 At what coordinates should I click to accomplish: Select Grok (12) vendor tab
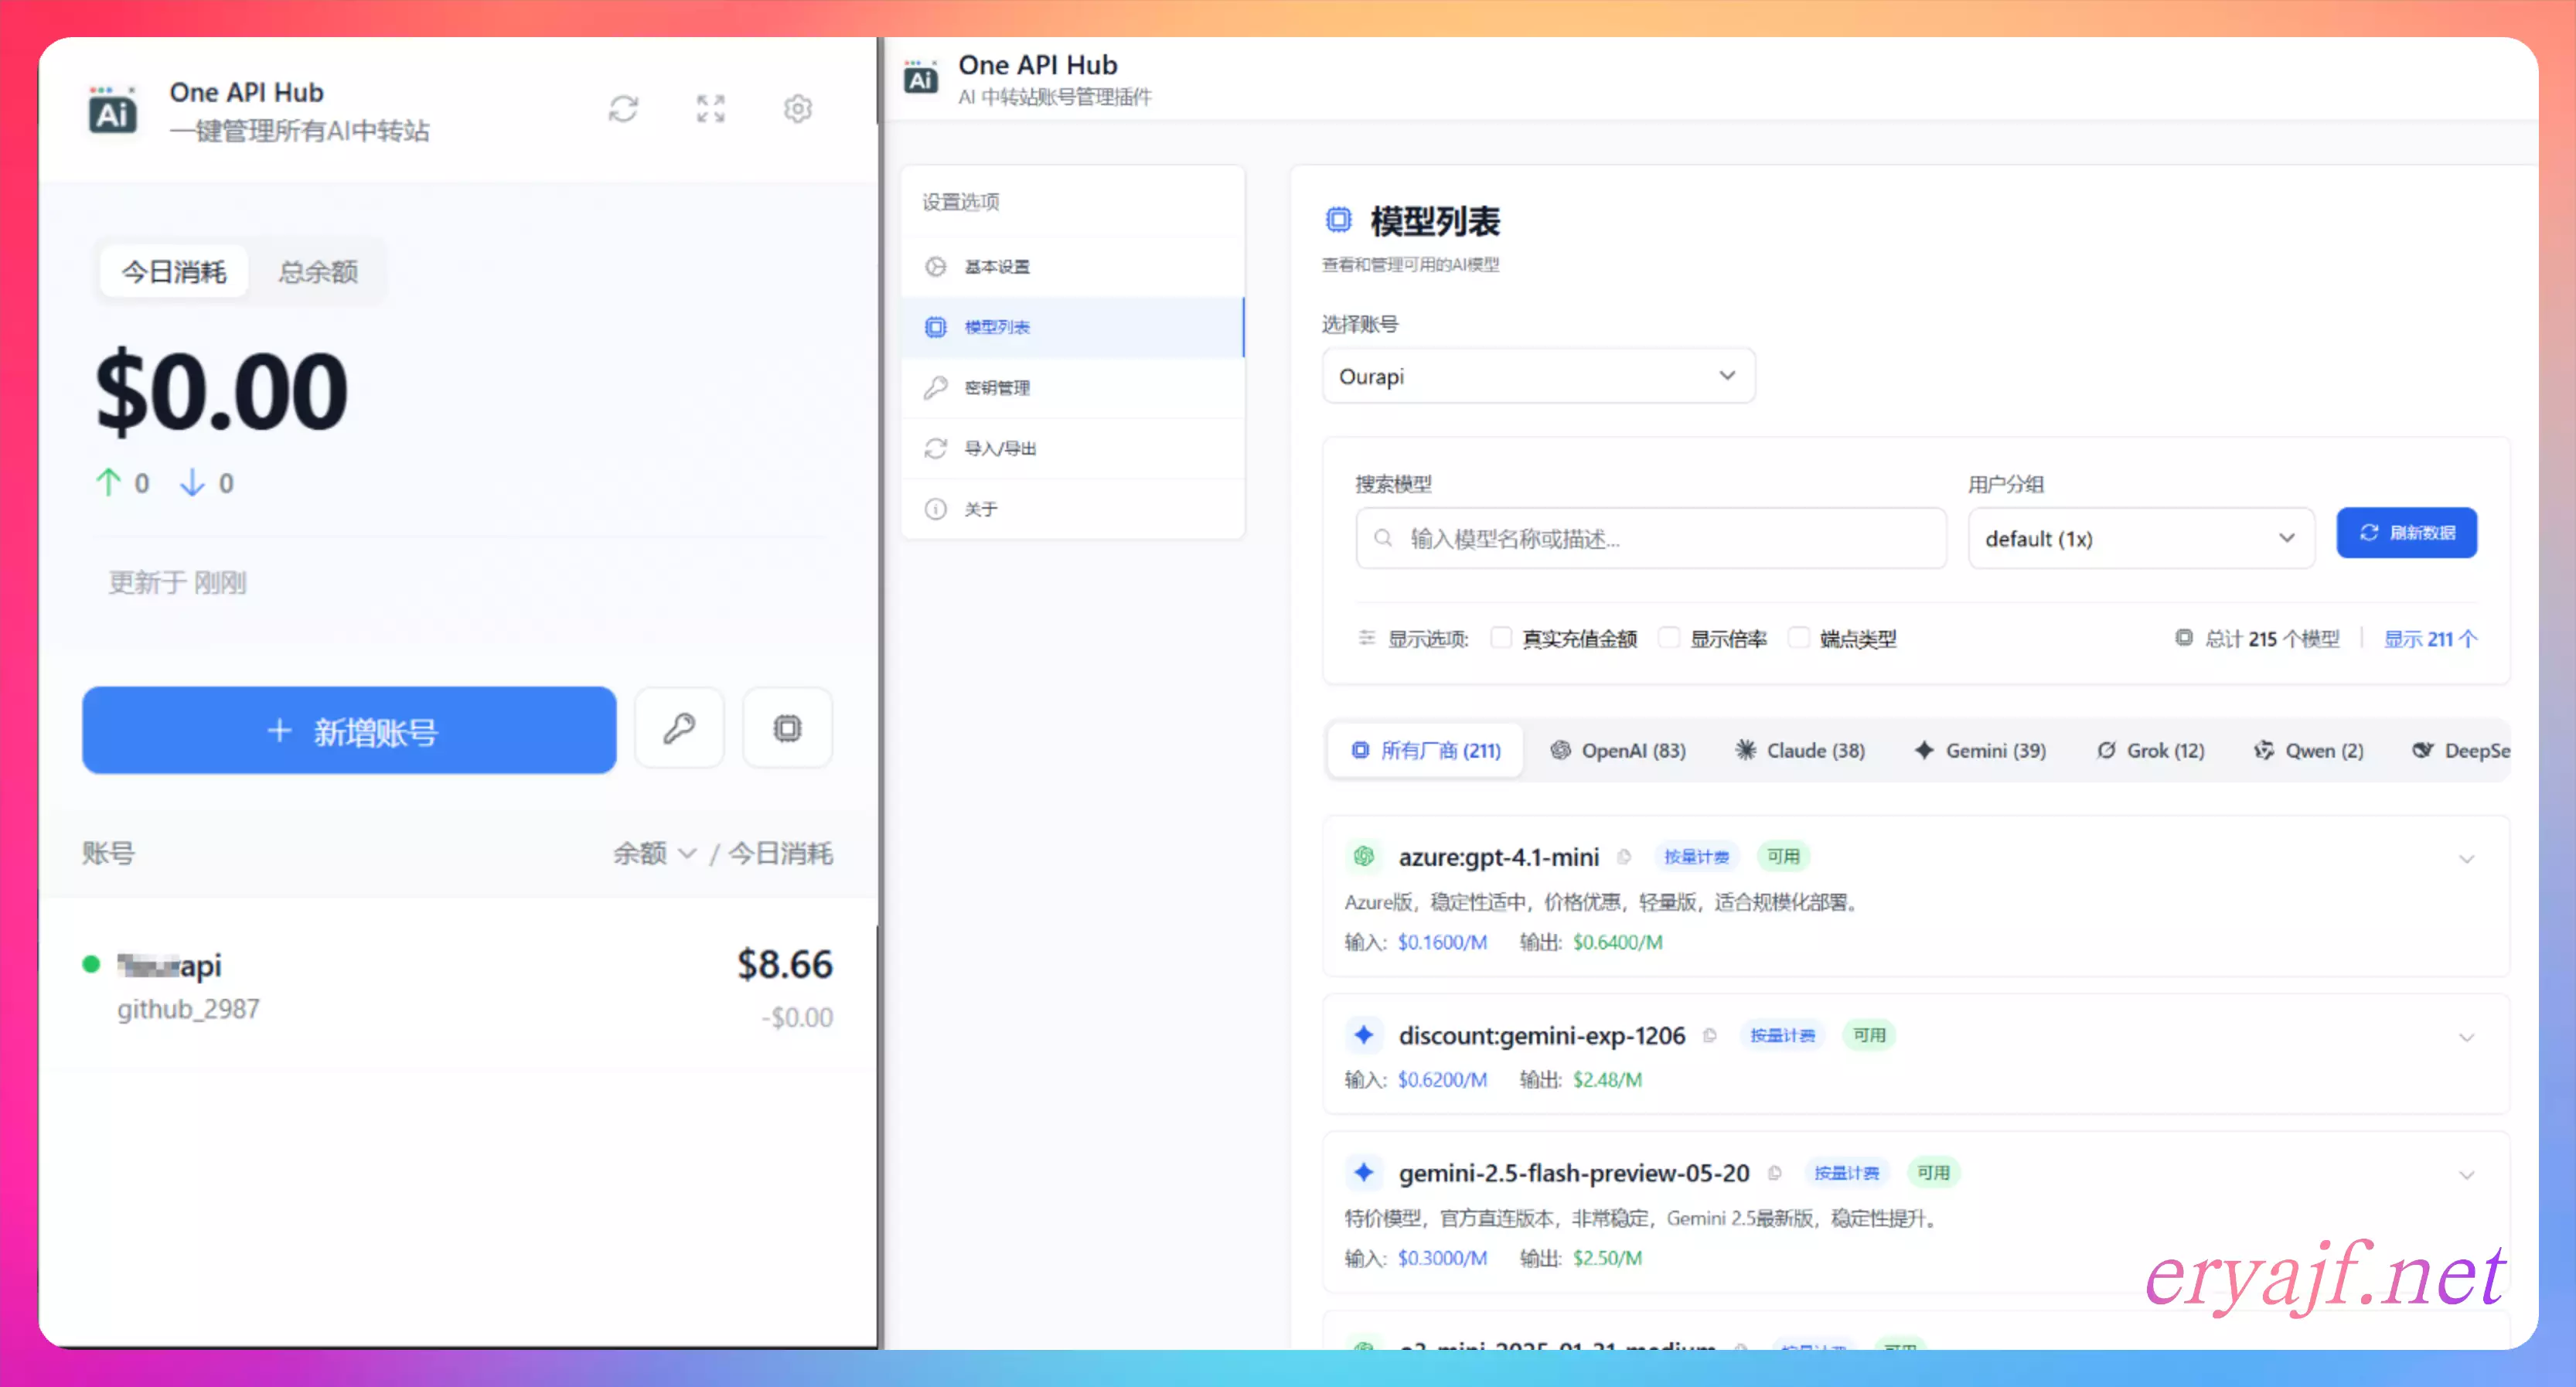pos(2150,750)
